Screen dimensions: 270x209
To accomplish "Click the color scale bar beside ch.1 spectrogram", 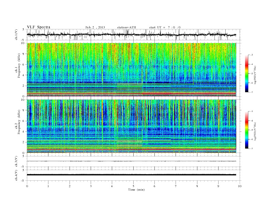I will tap(246, 73).
